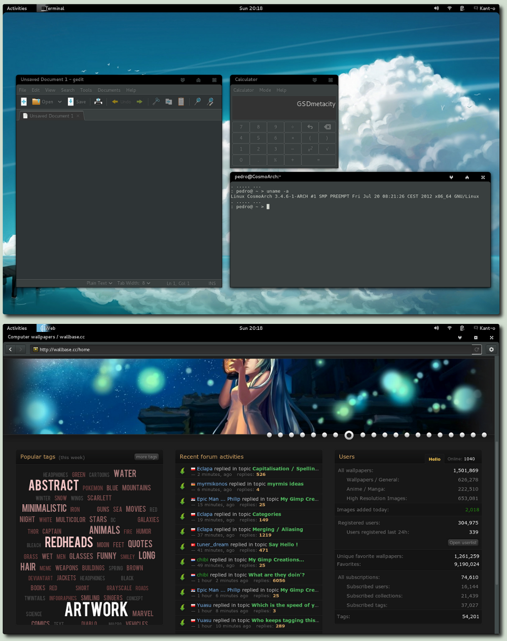Open the Help menu in Calculator
Image resolution: width=507 pixels, height=641 pixels.
click(281, 90)
